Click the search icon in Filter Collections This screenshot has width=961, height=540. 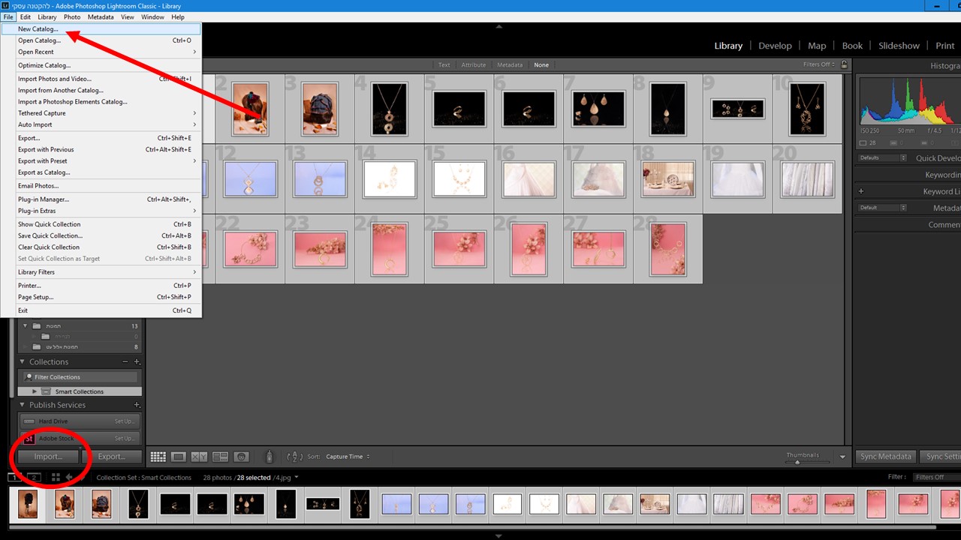tap(29, 377)
